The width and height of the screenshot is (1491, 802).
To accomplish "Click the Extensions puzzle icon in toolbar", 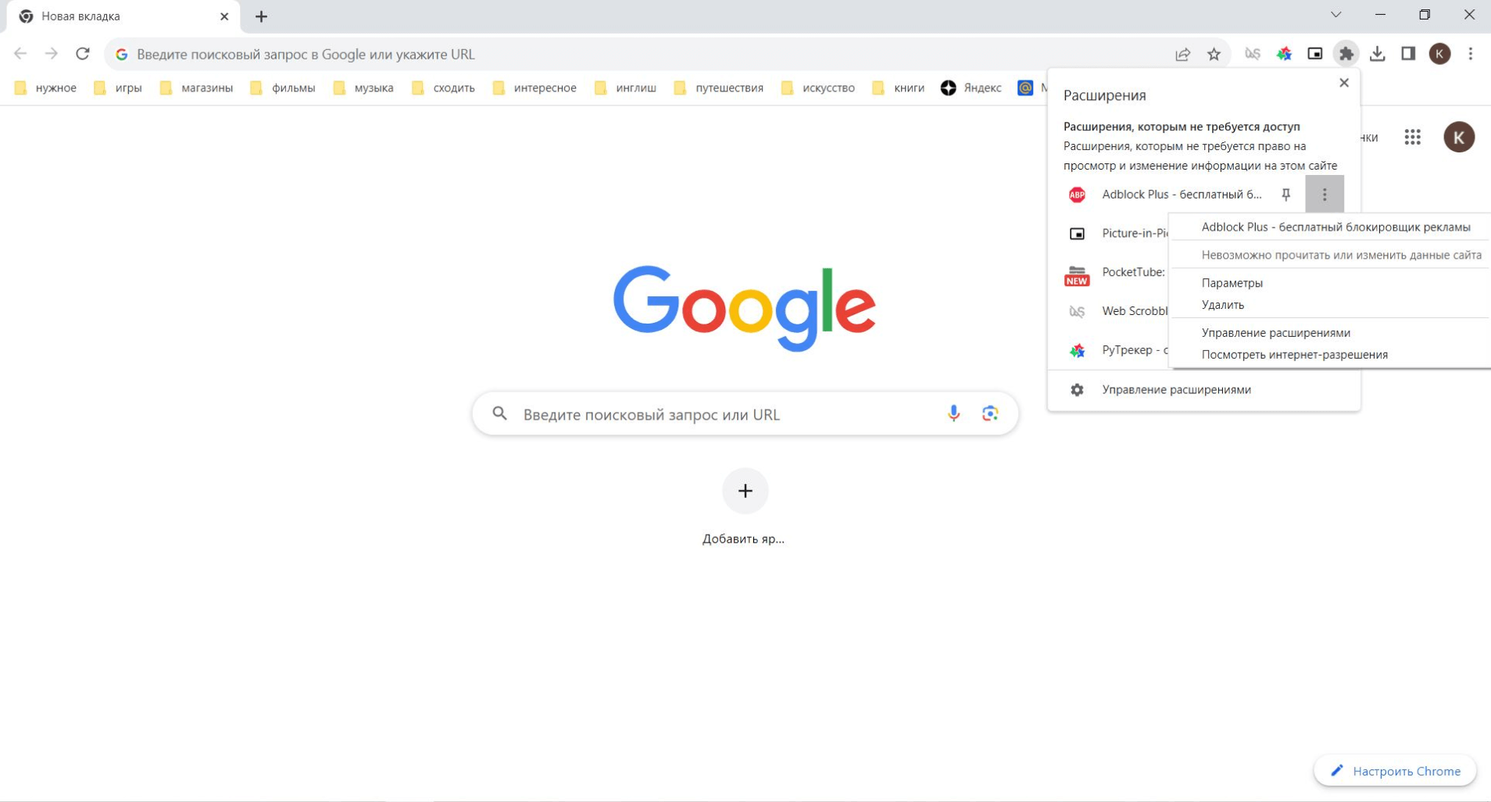I will coord(1346,54).
